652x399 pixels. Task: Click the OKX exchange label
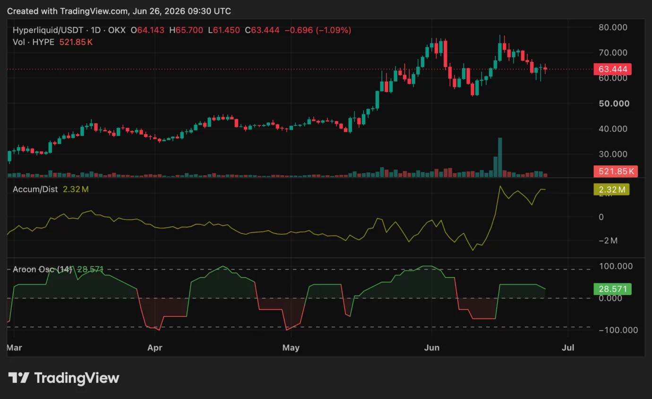coord(117,30)
